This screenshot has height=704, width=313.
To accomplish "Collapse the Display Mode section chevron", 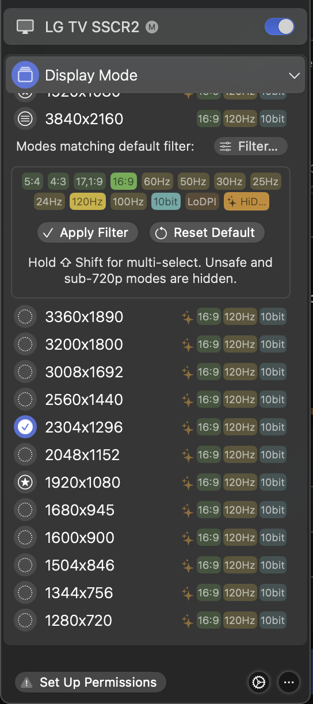I will [x=294, y=76].
